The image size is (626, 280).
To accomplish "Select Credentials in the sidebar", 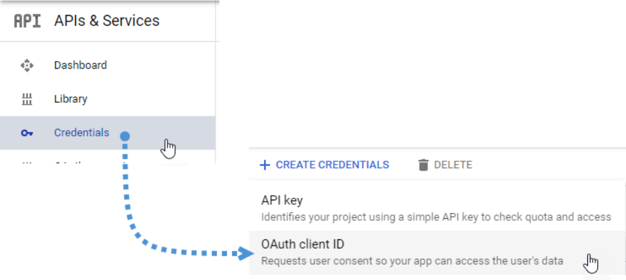I will point(81,133).
